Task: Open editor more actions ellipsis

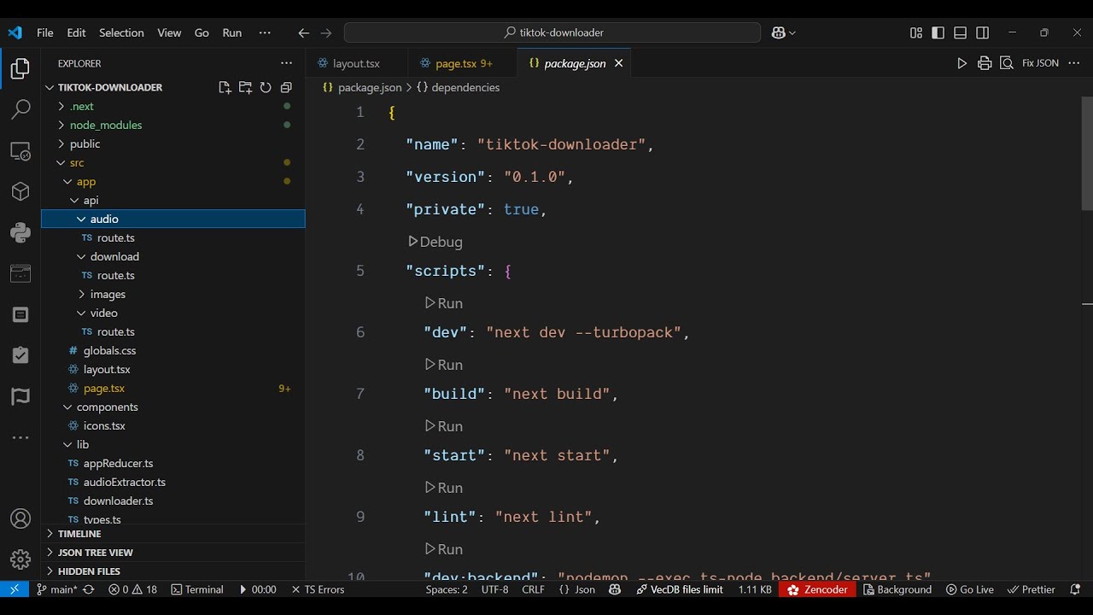Action: point(1073,63)
